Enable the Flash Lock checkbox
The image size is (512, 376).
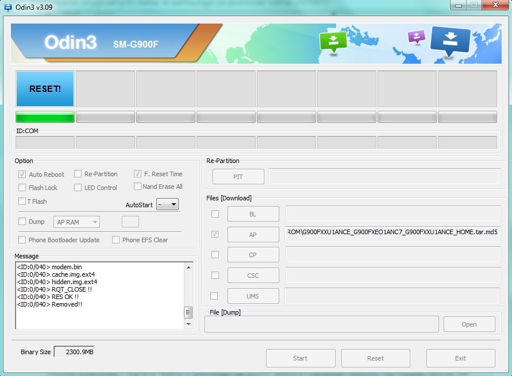click(x=22, y=188)
